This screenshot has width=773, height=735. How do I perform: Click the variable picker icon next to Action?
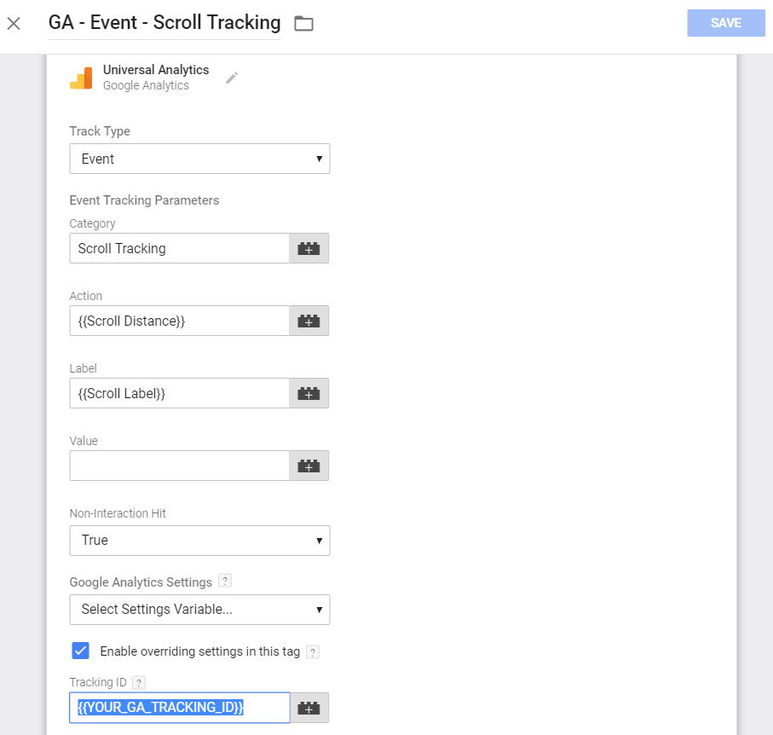[309, 321]
